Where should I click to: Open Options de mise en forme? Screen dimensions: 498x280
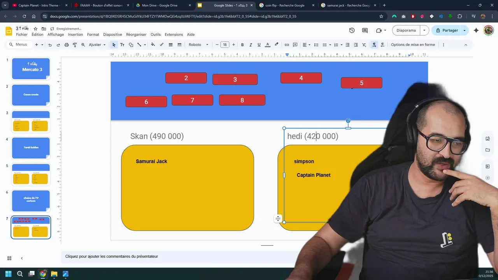413,45
